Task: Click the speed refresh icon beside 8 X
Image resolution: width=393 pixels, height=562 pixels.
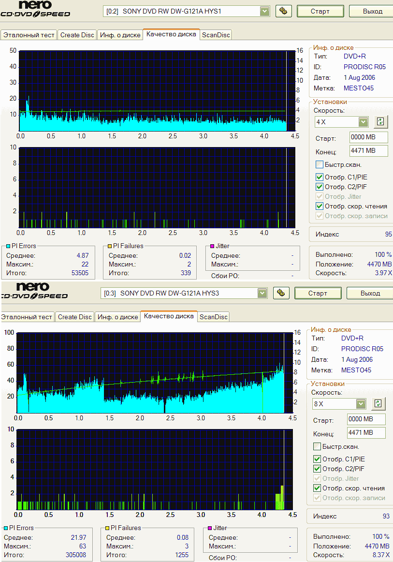Action: pyautogui.click(x=378, y=404)
